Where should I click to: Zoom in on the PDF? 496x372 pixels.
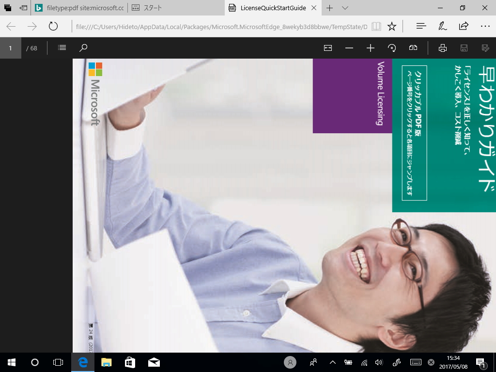point(370,47)
